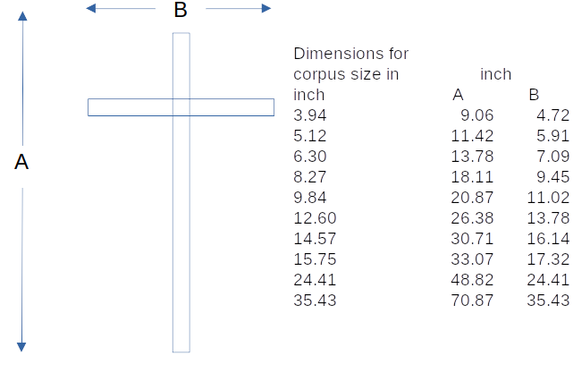This screenshot has width=573, height=373.
Task: Click the large letter A beside the cross
Action: [22, 163]
